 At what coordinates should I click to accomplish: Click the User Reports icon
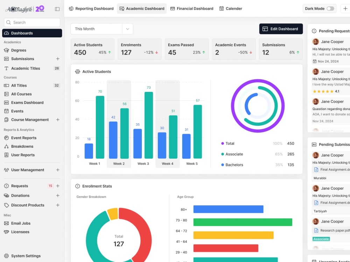6,155
